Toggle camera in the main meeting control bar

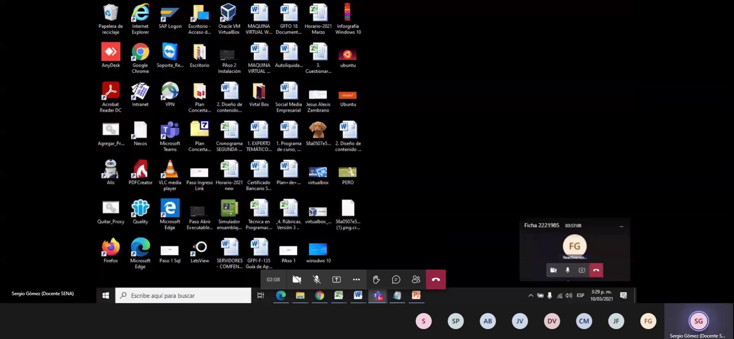click(297, 280)
